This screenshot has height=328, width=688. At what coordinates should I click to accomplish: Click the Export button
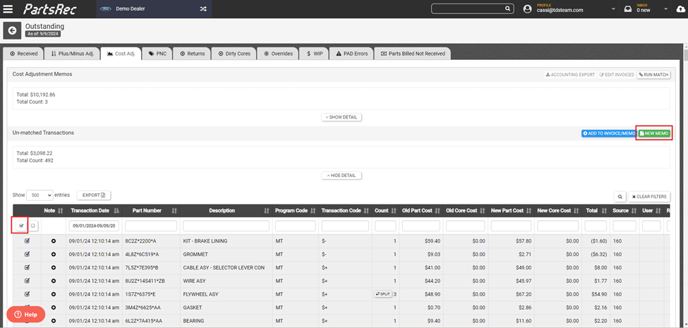94,195
